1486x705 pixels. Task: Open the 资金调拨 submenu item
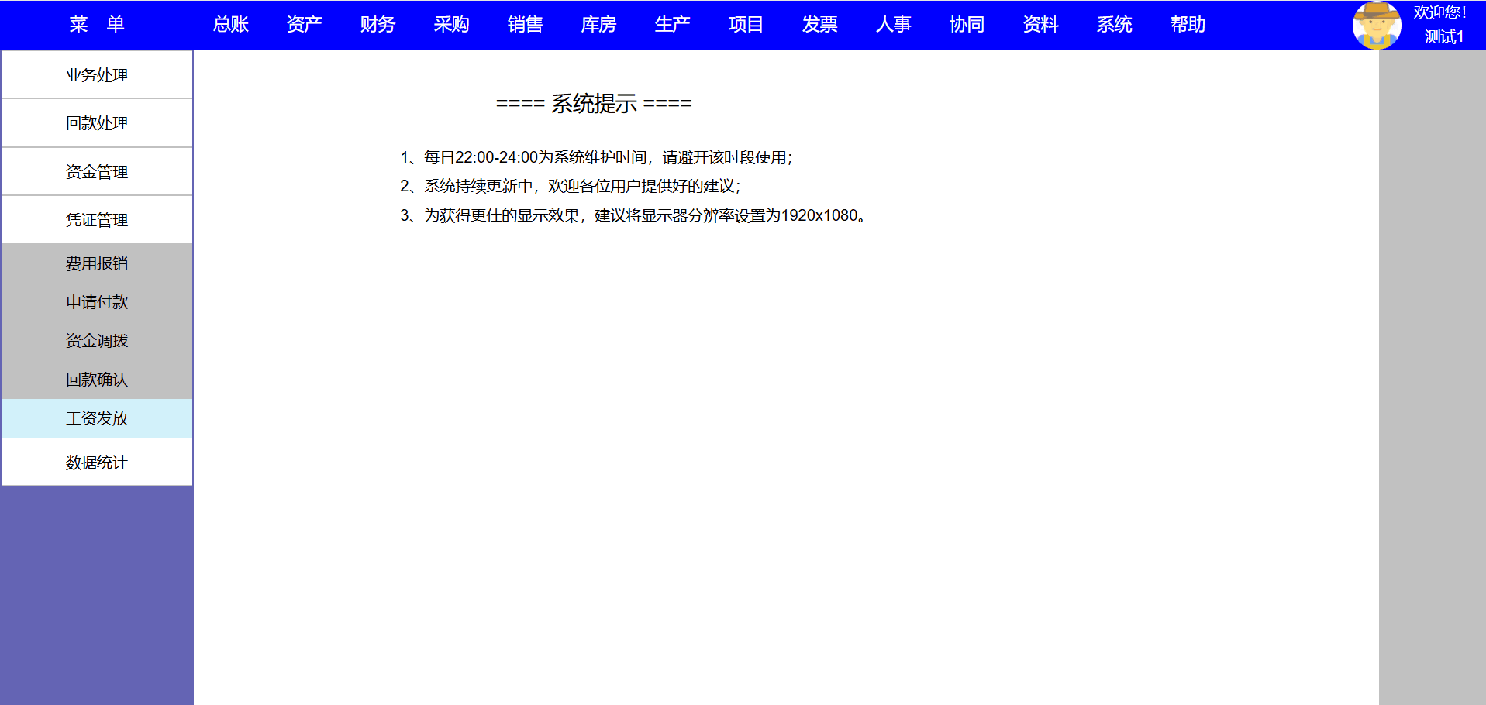coord(97,341)
